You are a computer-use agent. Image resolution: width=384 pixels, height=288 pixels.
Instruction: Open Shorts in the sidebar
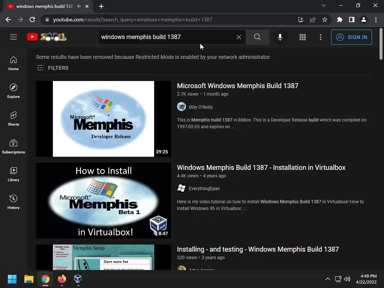[x=13, y=118]
